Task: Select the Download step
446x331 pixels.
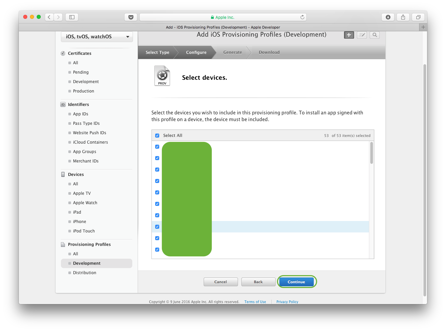Action: point(269,52)
